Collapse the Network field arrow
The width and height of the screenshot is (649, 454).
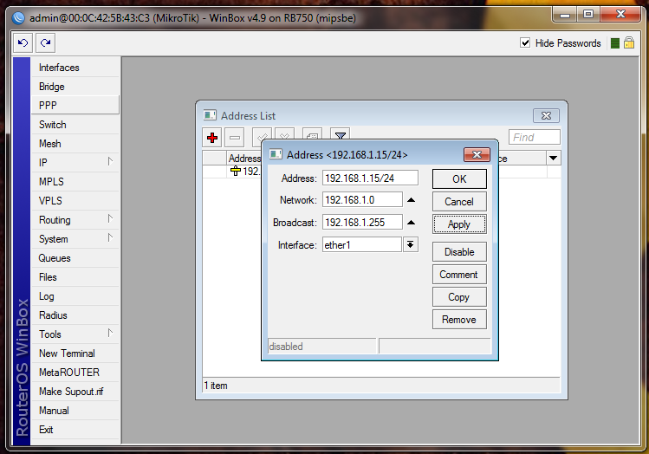point(411,200)
